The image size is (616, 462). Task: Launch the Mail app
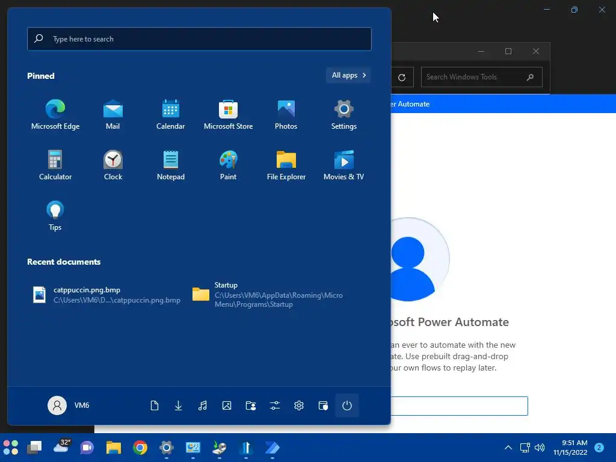112,114
